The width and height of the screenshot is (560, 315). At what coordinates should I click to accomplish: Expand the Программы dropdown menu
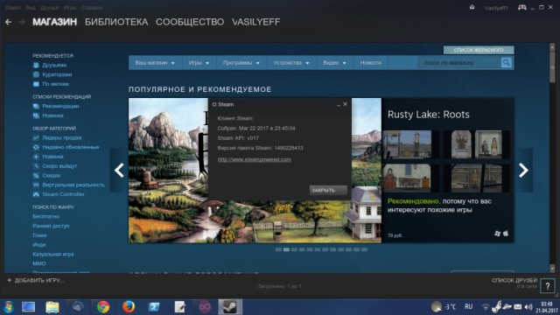(241, 63)
